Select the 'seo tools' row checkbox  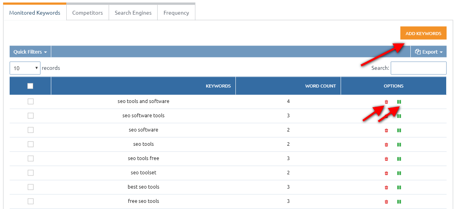click(x=30, y=144)
